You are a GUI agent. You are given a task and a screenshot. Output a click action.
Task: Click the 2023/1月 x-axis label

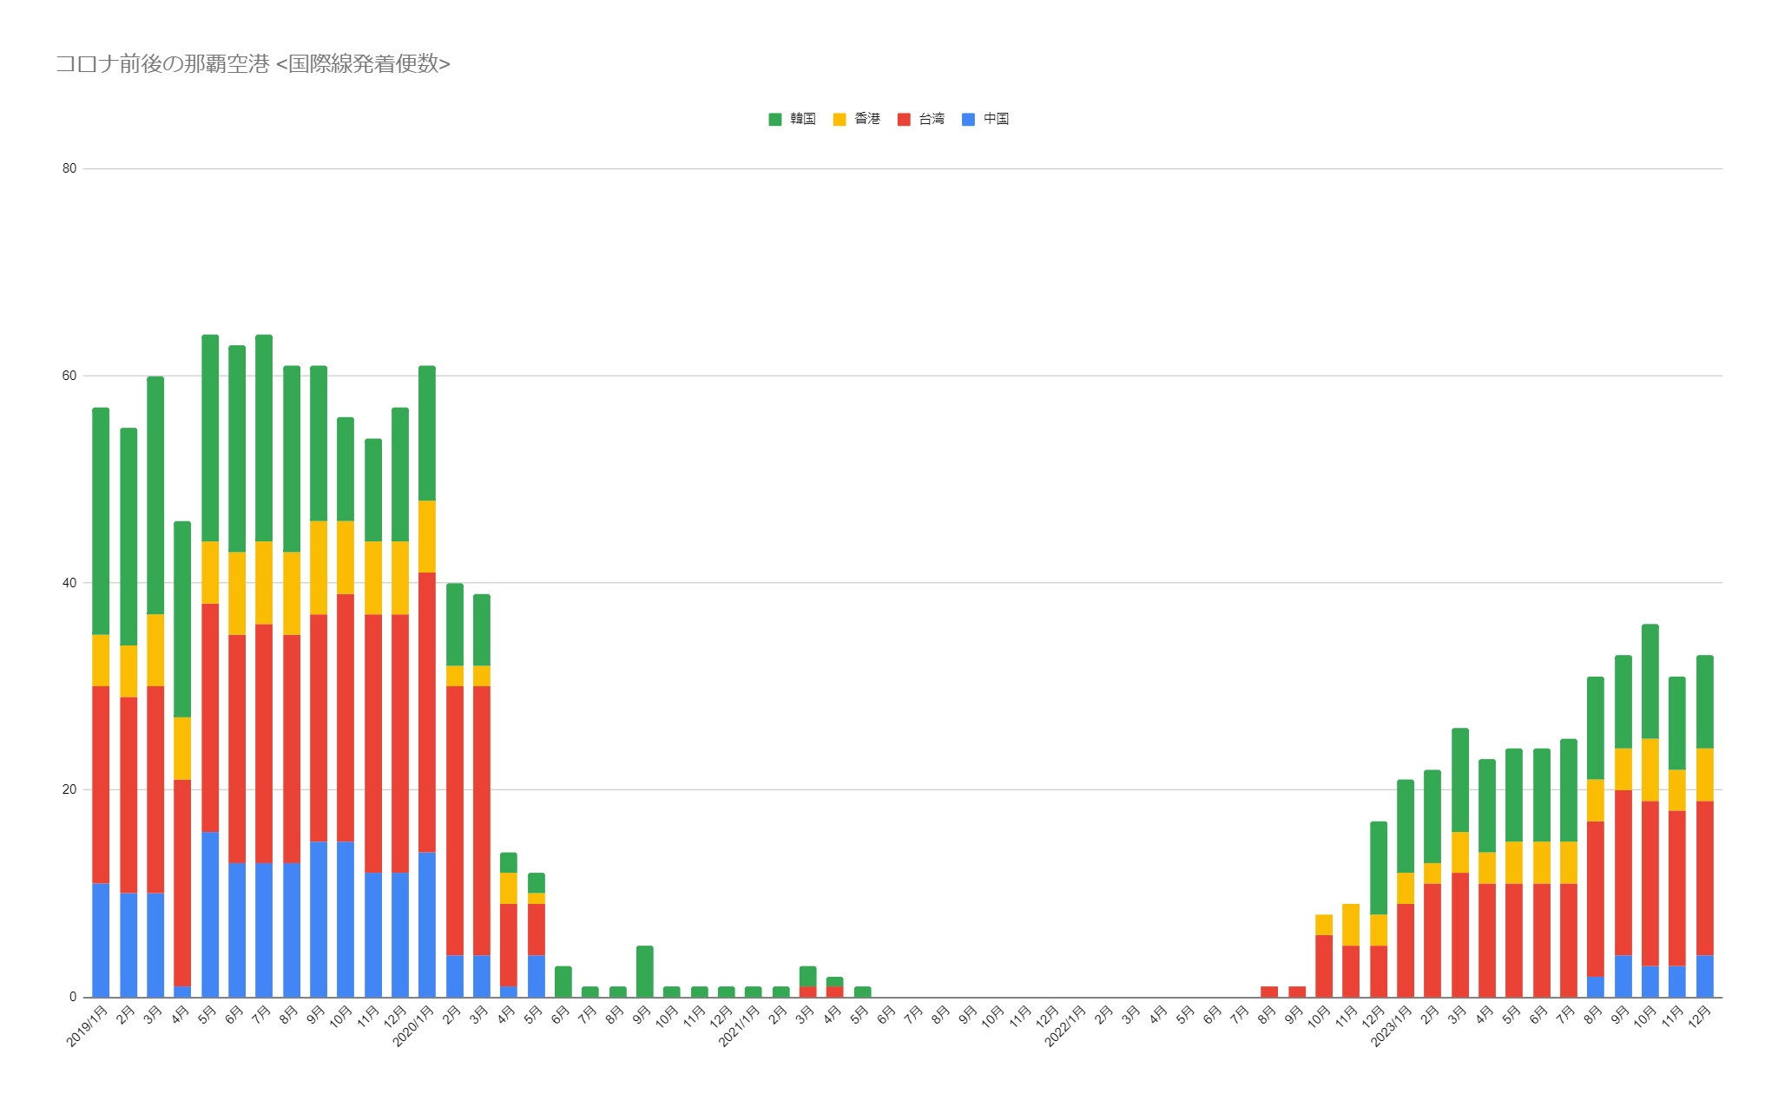click(1392, 1025)
